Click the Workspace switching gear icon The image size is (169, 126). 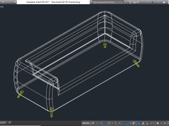pos(158,123)
